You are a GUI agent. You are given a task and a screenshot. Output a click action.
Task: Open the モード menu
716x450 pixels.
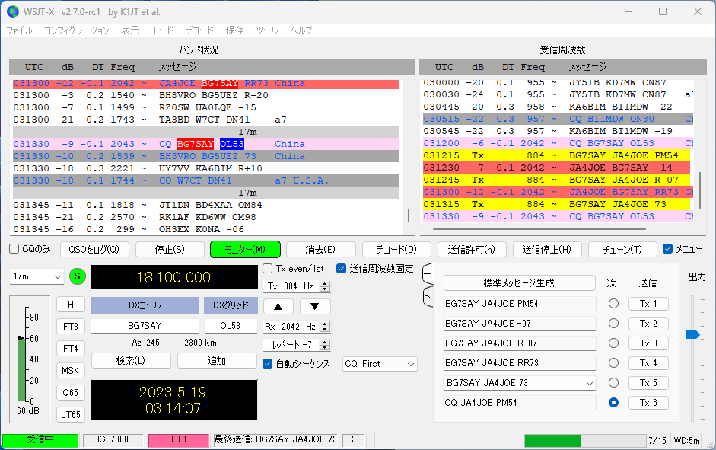163,30
